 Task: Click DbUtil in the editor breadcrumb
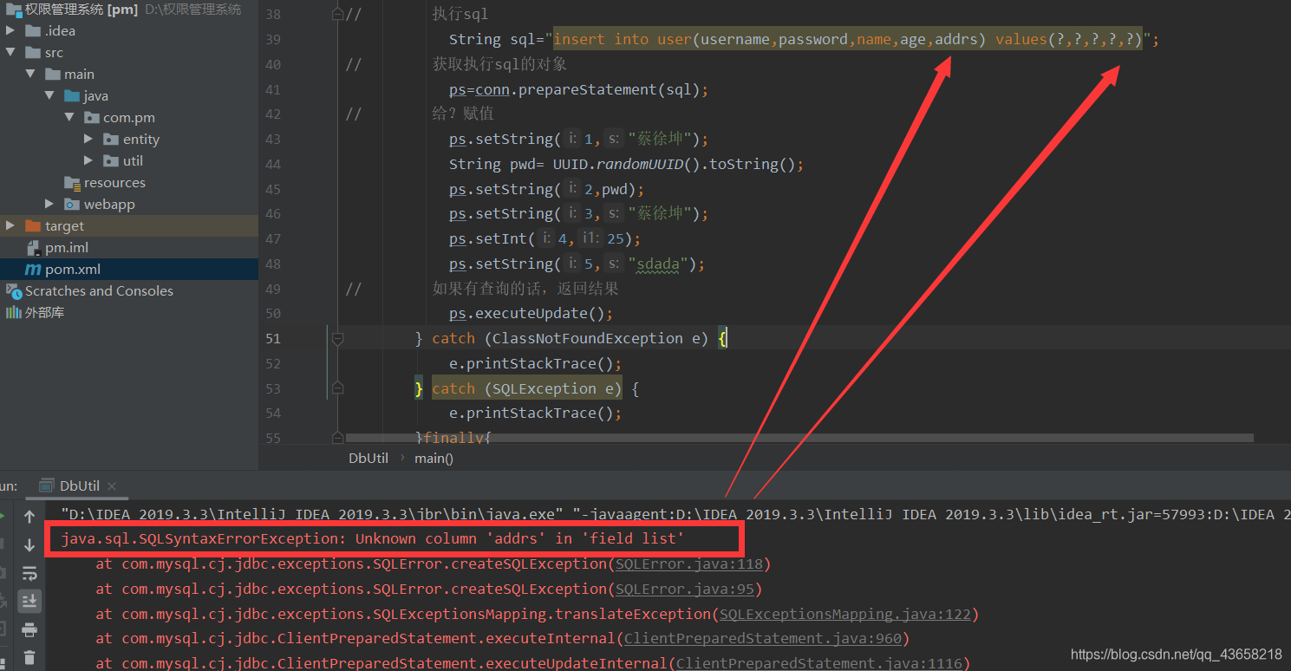(x=368, y=459)
